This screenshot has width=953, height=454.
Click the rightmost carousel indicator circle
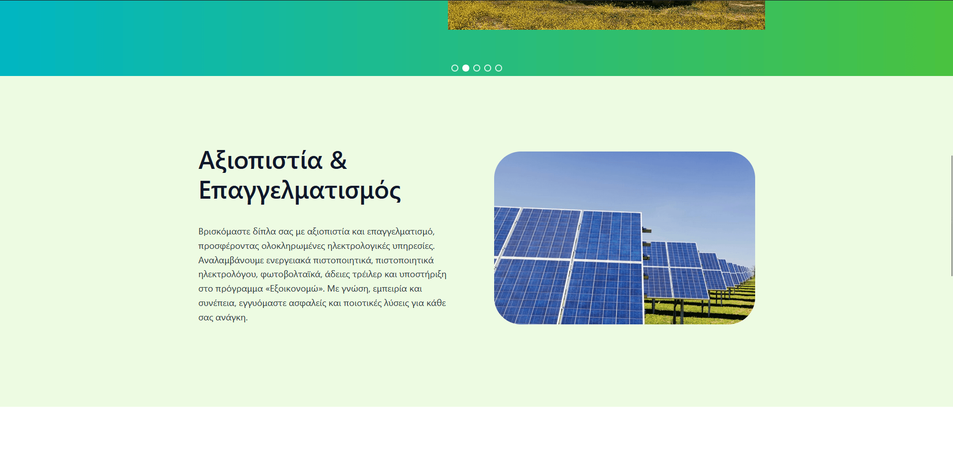tap(499, 68)
